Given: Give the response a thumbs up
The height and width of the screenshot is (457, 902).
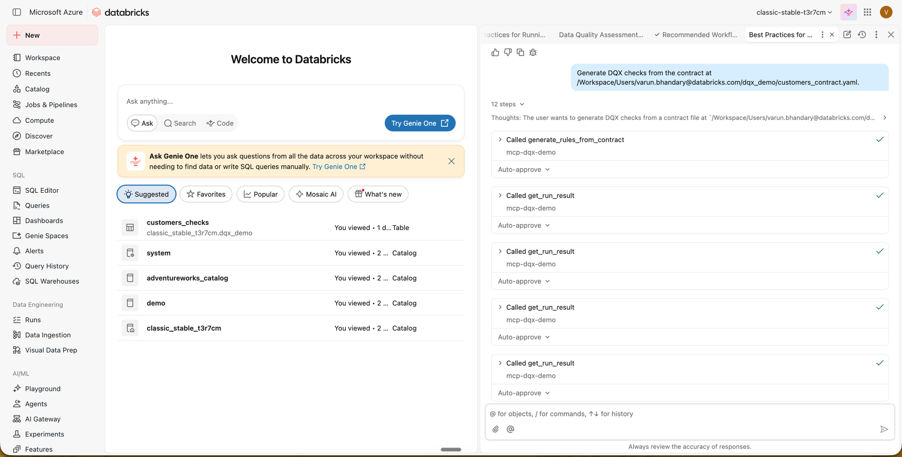Looking at the screenshot, I should pos(495,52).
